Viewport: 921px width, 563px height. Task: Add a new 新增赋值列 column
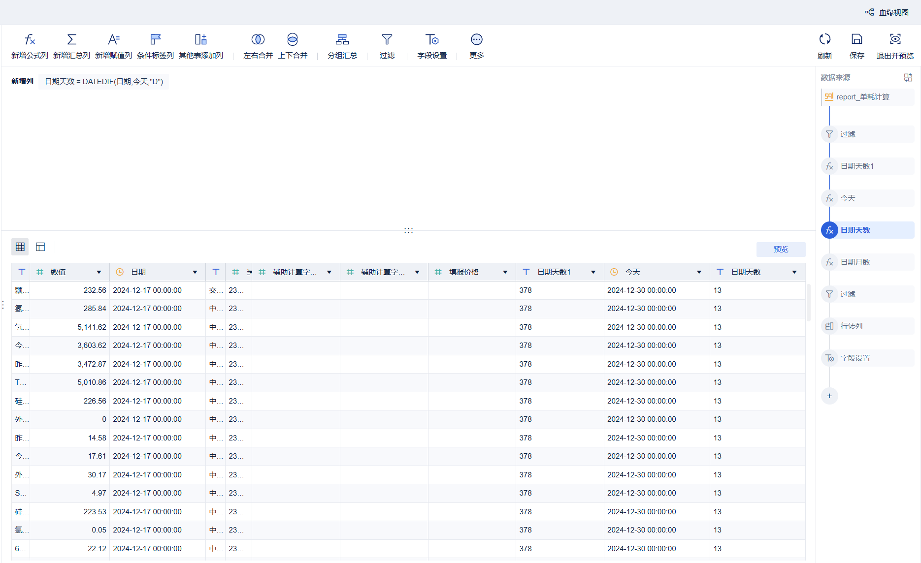tap(113, 46)
